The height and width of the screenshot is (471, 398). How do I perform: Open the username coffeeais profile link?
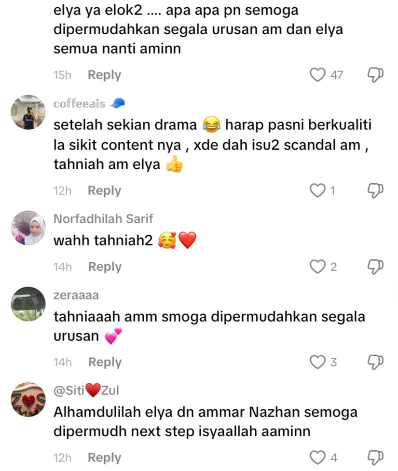[x=80, y=104]
